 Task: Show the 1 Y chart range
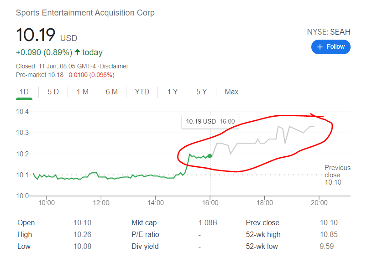pyautogui.click(x=172, y=92)
